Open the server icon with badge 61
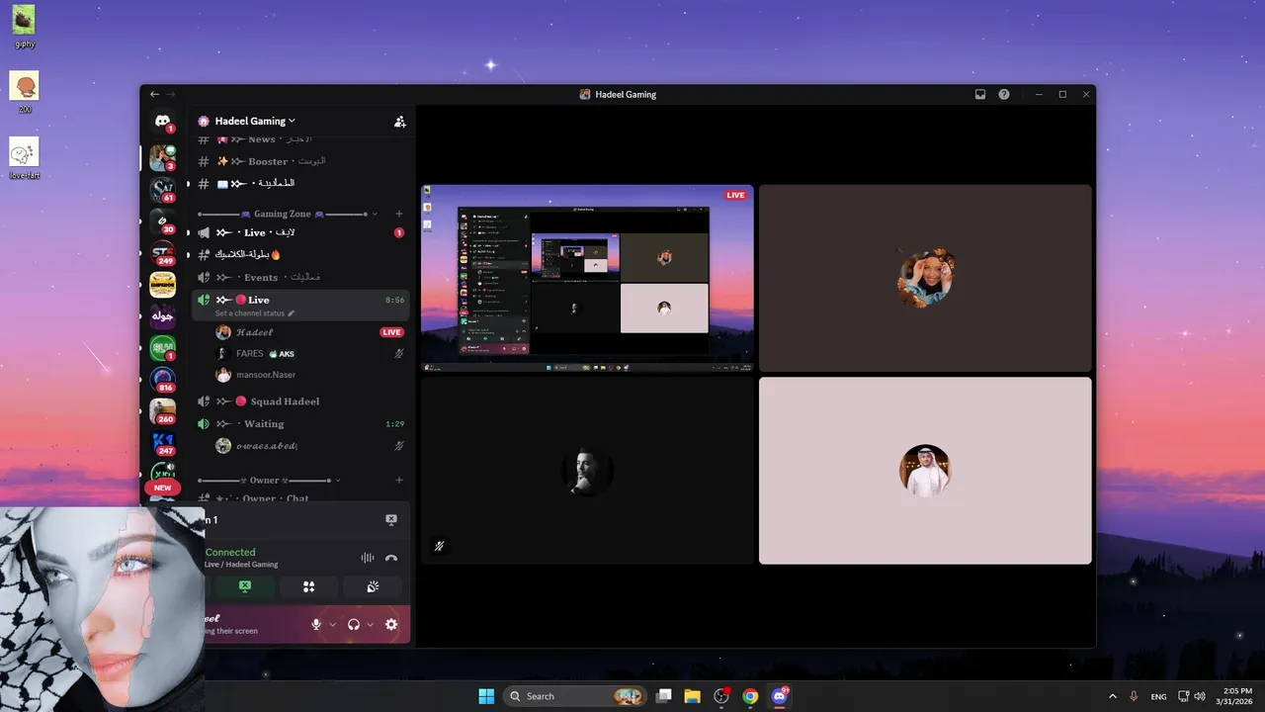The image size is (1265, 712). click(162, 188)
